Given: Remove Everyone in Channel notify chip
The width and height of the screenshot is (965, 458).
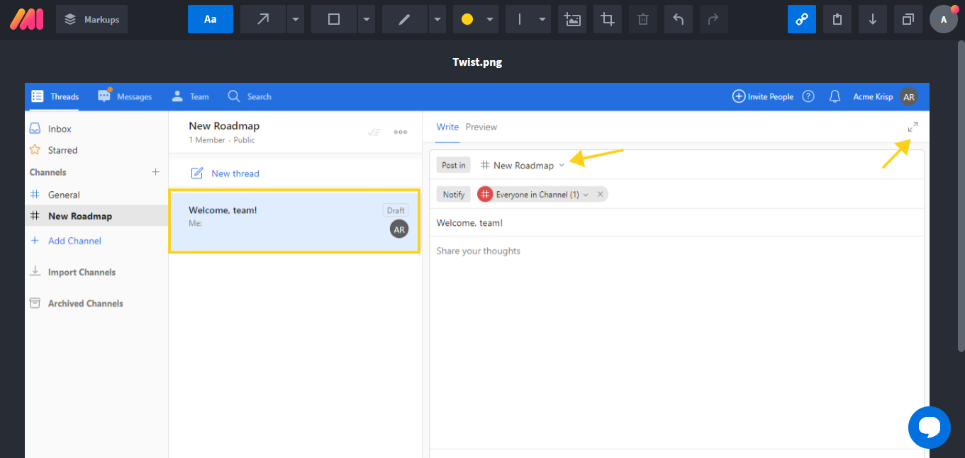Looking at the screenshot, I should [601, 194].
